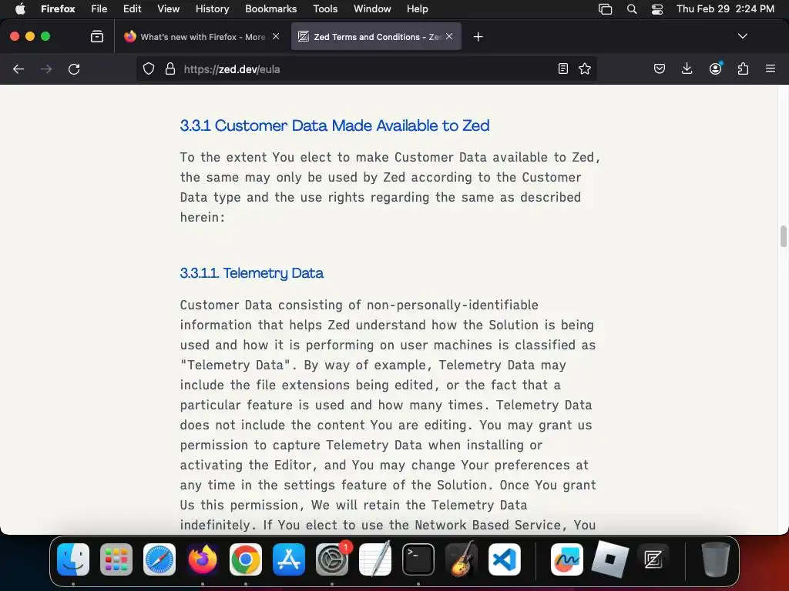This screenshot has height=591, width=789.
Task: Open Firefox account menu
Action: point(715,68)
